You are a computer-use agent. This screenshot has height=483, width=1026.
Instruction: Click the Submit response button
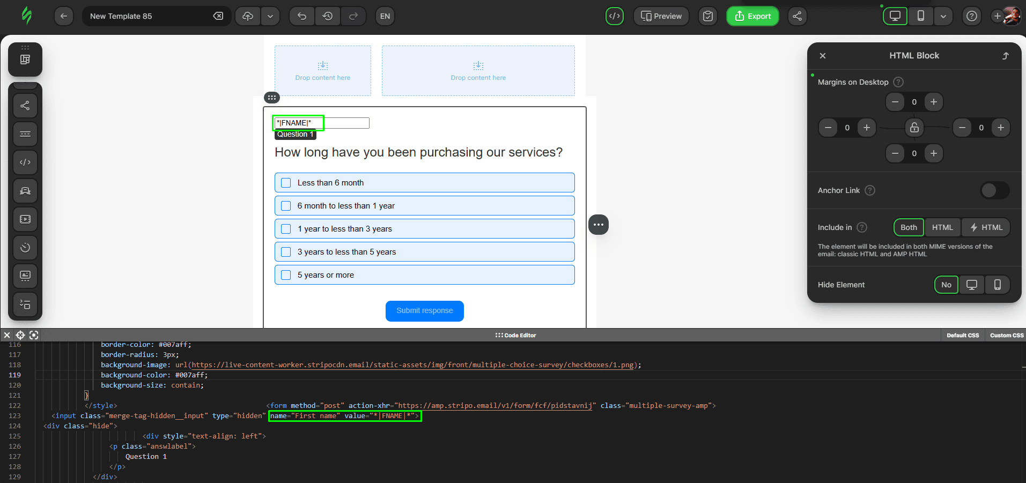point(424,311)
